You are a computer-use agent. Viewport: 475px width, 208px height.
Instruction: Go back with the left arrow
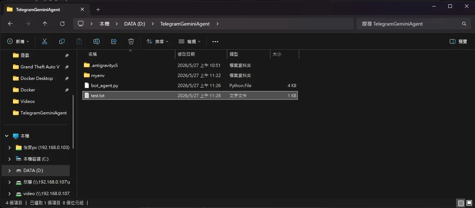click(10, 24)
